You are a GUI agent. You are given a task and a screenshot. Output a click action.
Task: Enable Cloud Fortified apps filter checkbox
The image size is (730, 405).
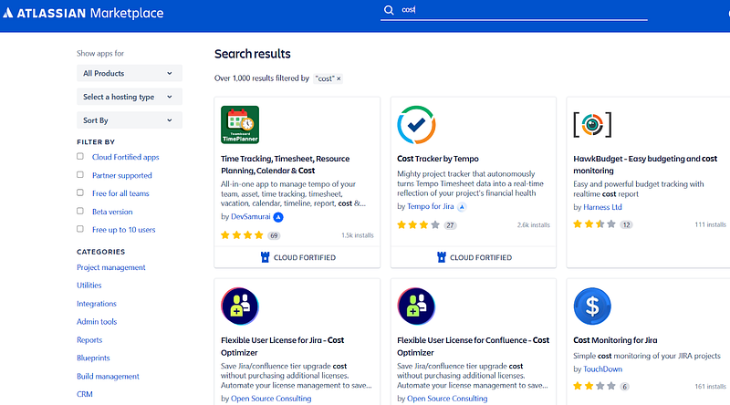pyautogui.click(x=80, y=156)
